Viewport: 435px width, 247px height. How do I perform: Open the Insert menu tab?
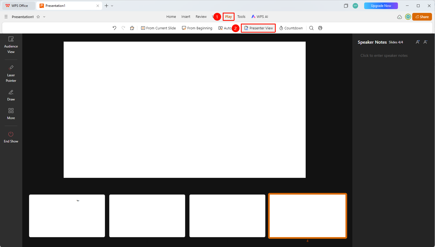tap(186, 17)
